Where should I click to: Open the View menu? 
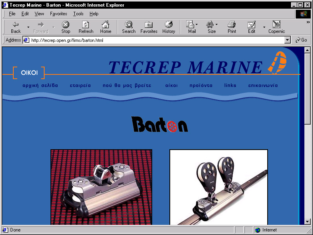point(39,14)
